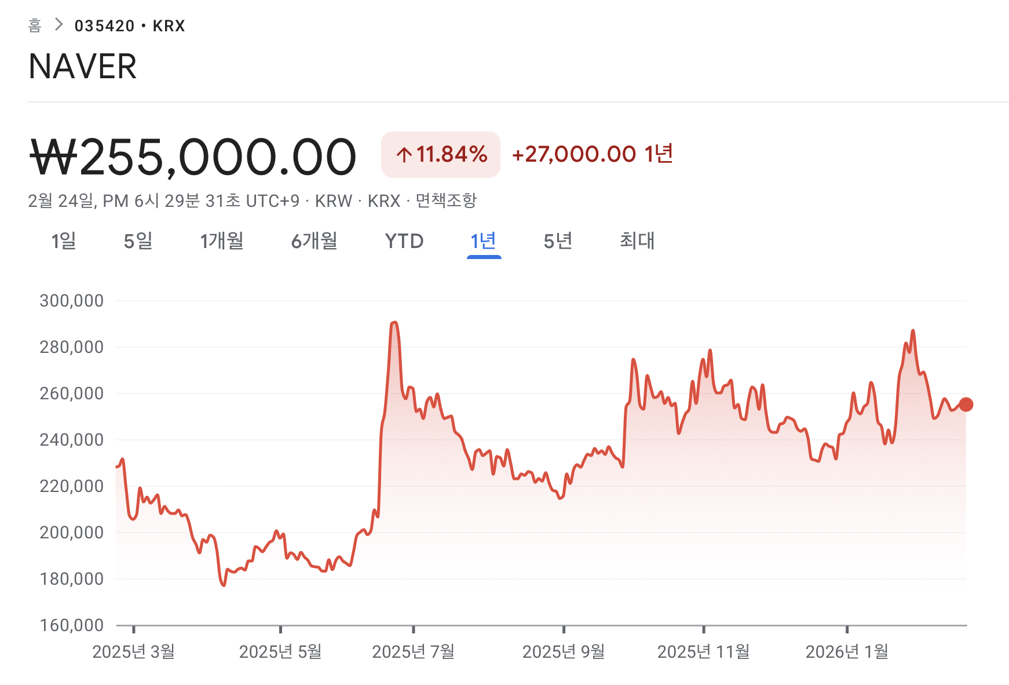The height and width of the screenshot is (685, 1009).
Task: Switch to the 6개월 tab
Action: coord(314,241)
